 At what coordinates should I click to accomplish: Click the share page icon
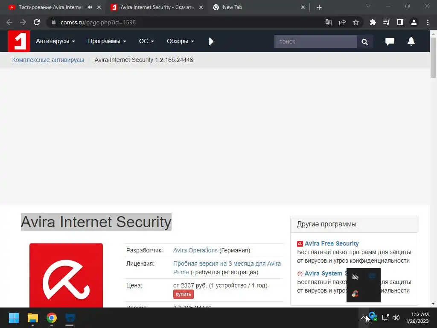[x=342, y=22]
